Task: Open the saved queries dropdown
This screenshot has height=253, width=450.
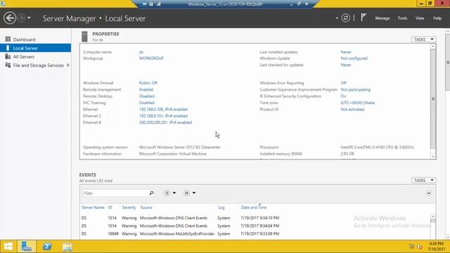Action: 190,193
